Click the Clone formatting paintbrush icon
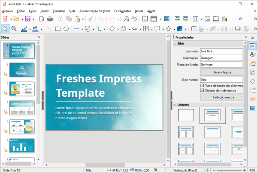This screenshot has width=258, height=173. point(91,19)
